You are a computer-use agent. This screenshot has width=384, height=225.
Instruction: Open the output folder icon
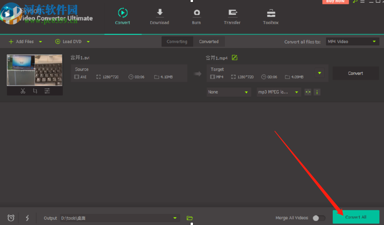[x=189, y=218]
